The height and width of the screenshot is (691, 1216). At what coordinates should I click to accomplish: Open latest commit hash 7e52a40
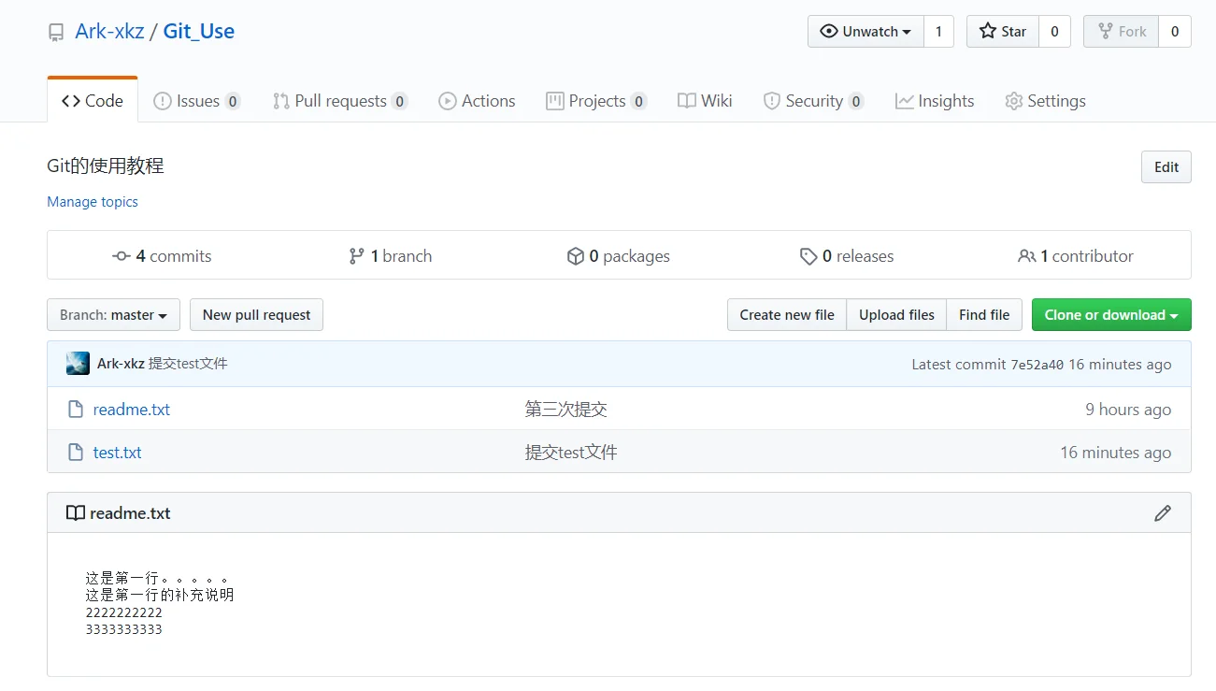(1037, 365)
